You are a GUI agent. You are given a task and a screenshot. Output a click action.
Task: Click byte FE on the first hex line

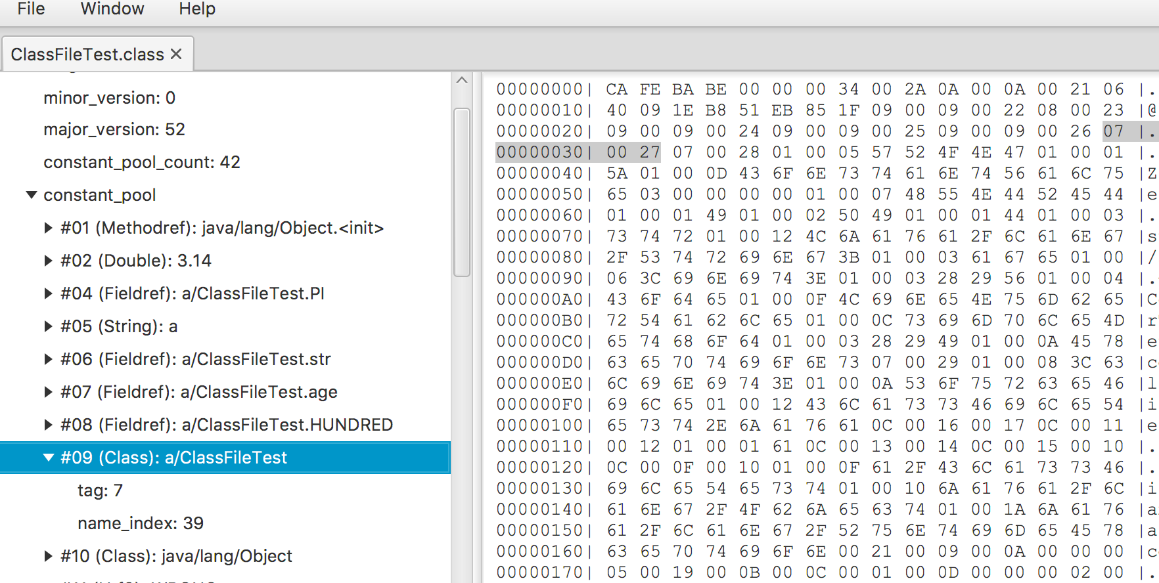point(650,89)
